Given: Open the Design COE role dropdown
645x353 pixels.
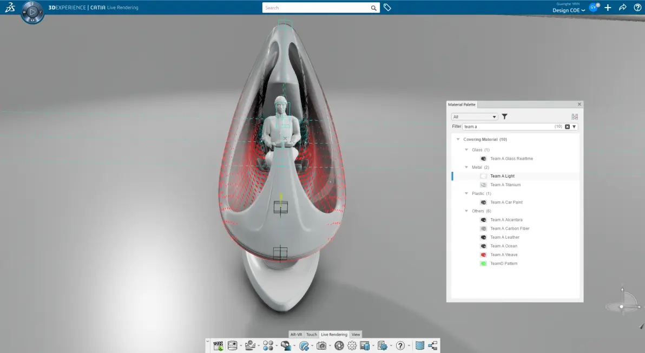Looking at the screenshot, I should pos(569,10).
